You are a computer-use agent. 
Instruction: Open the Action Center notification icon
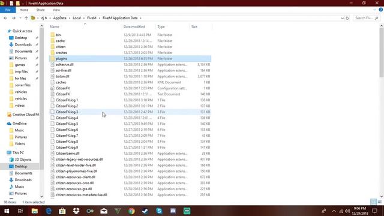(374, 211)
